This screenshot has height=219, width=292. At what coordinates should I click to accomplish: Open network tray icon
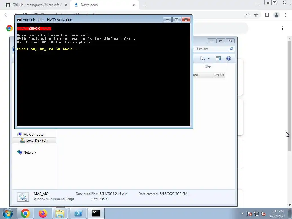coord(256,214)
